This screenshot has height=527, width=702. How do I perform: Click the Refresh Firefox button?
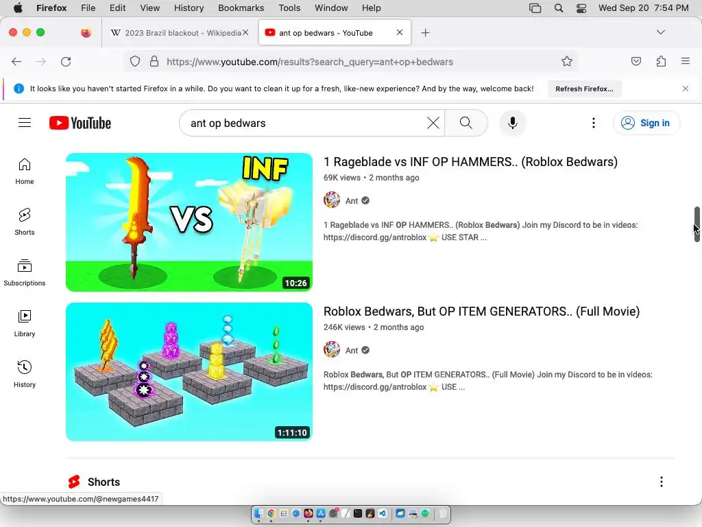coord(584,89)
